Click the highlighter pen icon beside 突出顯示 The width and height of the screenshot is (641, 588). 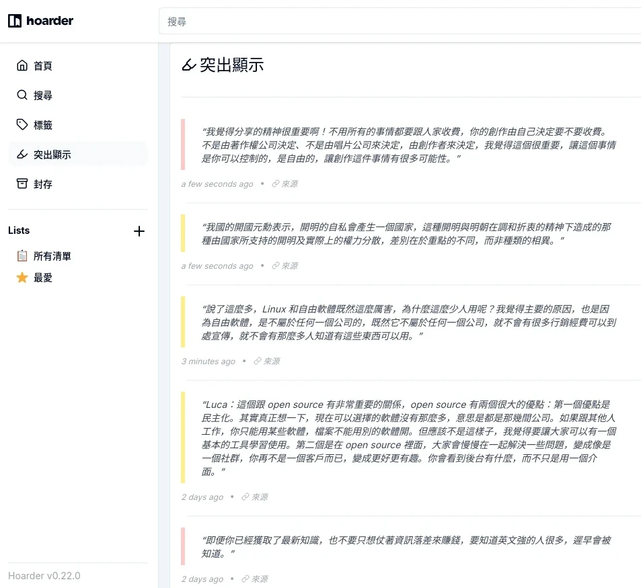22,154
